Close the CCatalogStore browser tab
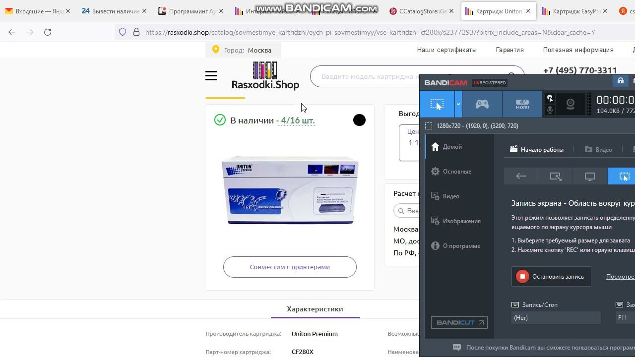The height and width of the screenshot is (357, 635). [x=451, y=11]
